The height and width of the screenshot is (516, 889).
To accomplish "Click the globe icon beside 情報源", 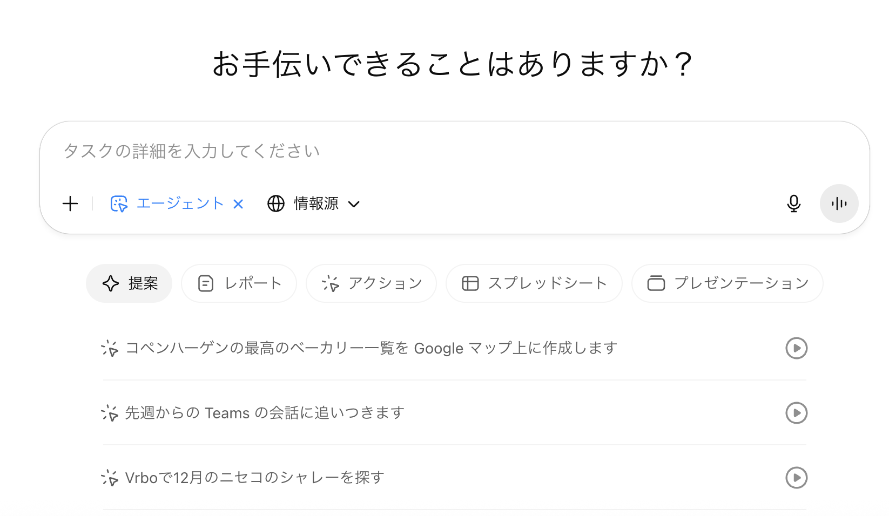I will pyautogui.click(x=276, y=203).
